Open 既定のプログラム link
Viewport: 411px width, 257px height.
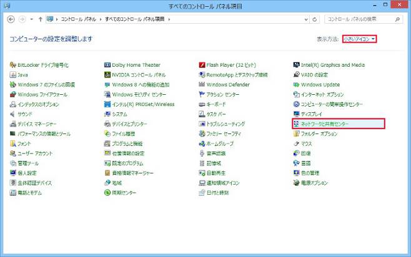[127, 163]
